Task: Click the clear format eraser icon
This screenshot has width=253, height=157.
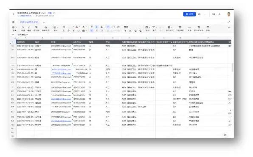Action: point(46,28)
